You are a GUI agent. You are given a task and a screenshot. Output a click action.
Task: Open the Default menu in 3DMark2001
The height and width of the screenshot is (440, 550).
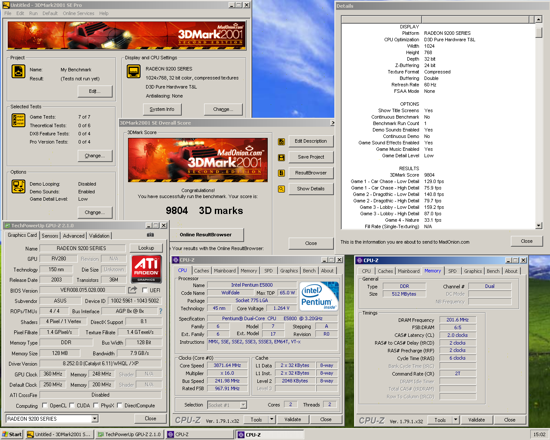coord(50,13)
